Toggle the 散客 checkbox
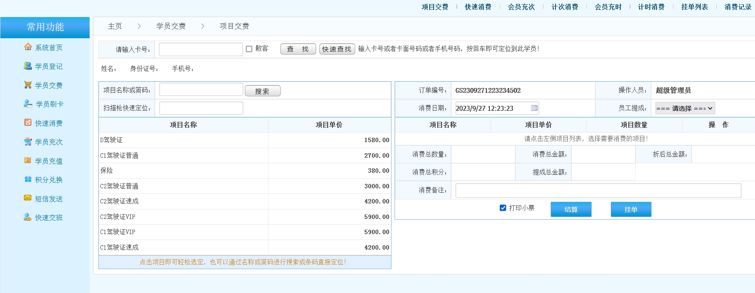755x293 pixels. [249, 49]
